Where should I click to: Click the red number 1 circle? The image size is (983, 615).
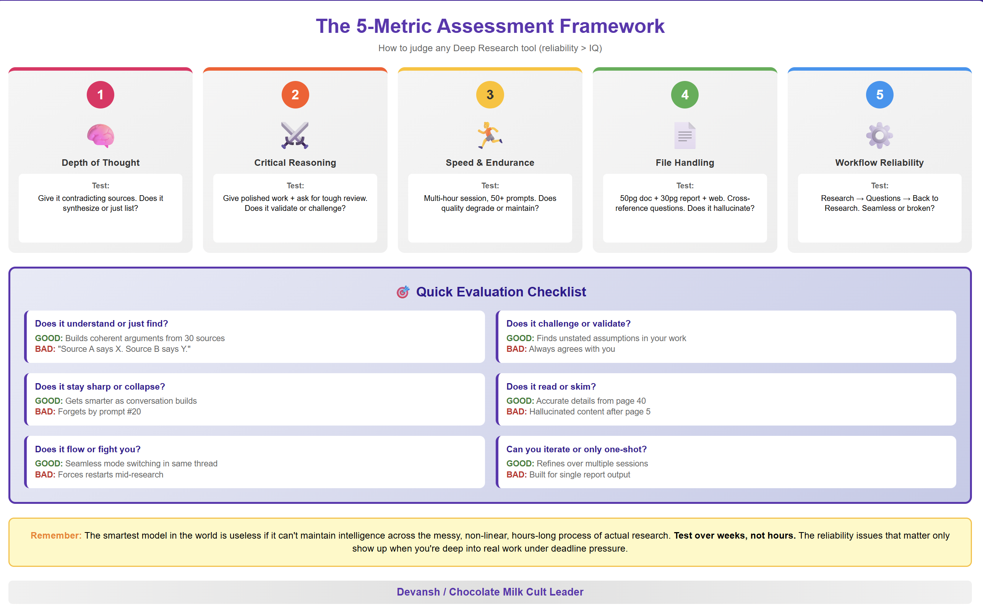click(101, 95)
